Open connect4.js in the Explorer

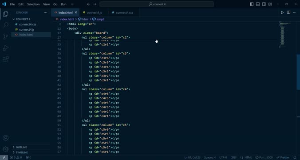(31, 29)
